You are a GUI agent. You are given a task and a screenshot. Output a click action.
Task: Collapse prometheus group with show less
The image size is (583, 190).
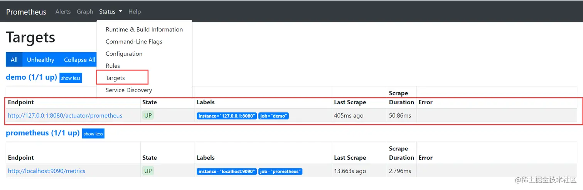[x=93, y=134]
